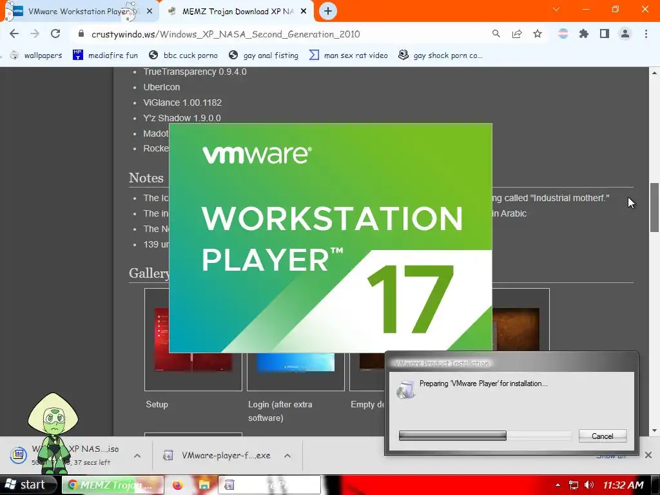Switch to VMware Workstation Player tab
The height and width of the screenshot is (495, 660).
coord(79,12)
